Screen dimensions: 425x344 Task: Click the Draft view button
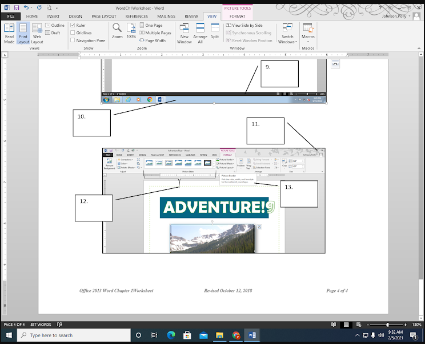[x=53, y=33]
